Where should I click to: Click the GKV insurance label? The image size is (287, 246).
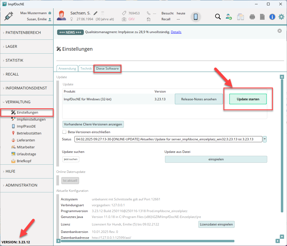coord(131,19)
